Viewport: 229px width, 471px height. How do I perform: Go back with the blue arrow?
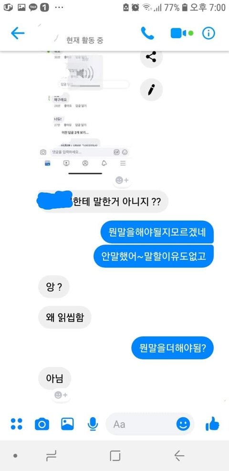(x=17, y=33)
